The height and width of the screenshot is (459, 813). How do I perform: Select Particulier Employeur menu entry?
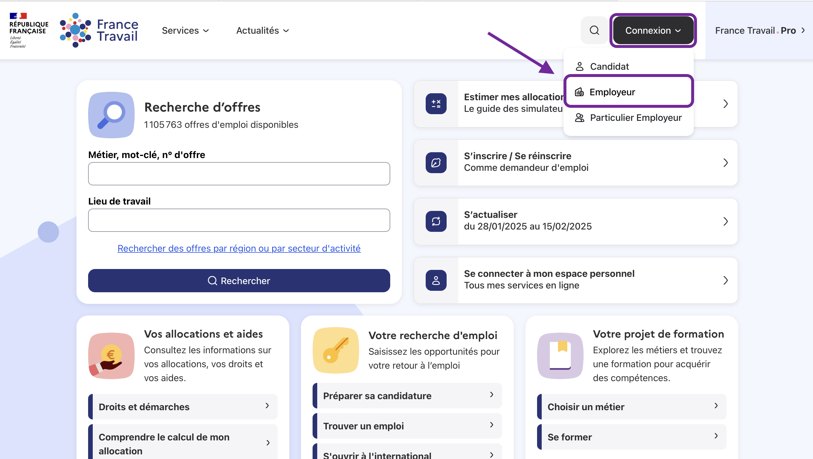tap(635, 118)
